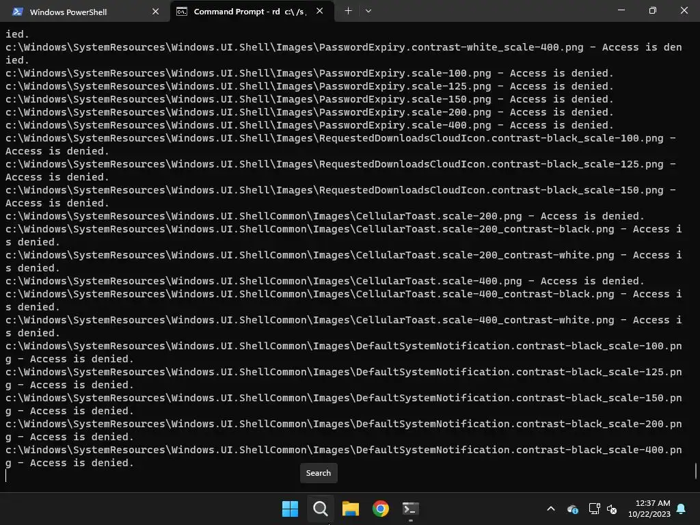
Task: Select the Command Prompt rd tab
Action: [252, 12]
